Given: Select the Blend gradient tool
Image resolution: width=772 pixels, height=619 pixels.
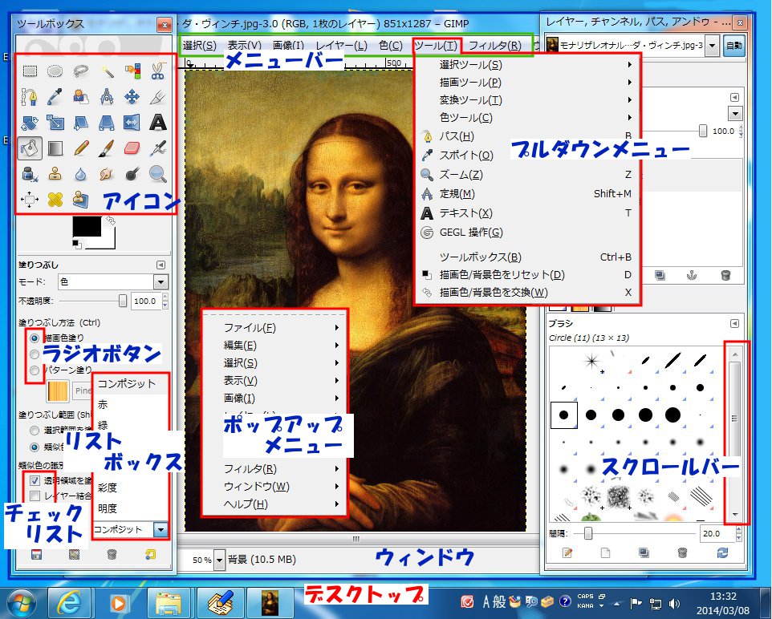Looking at the screenshot, I should [x=55, y=148].
